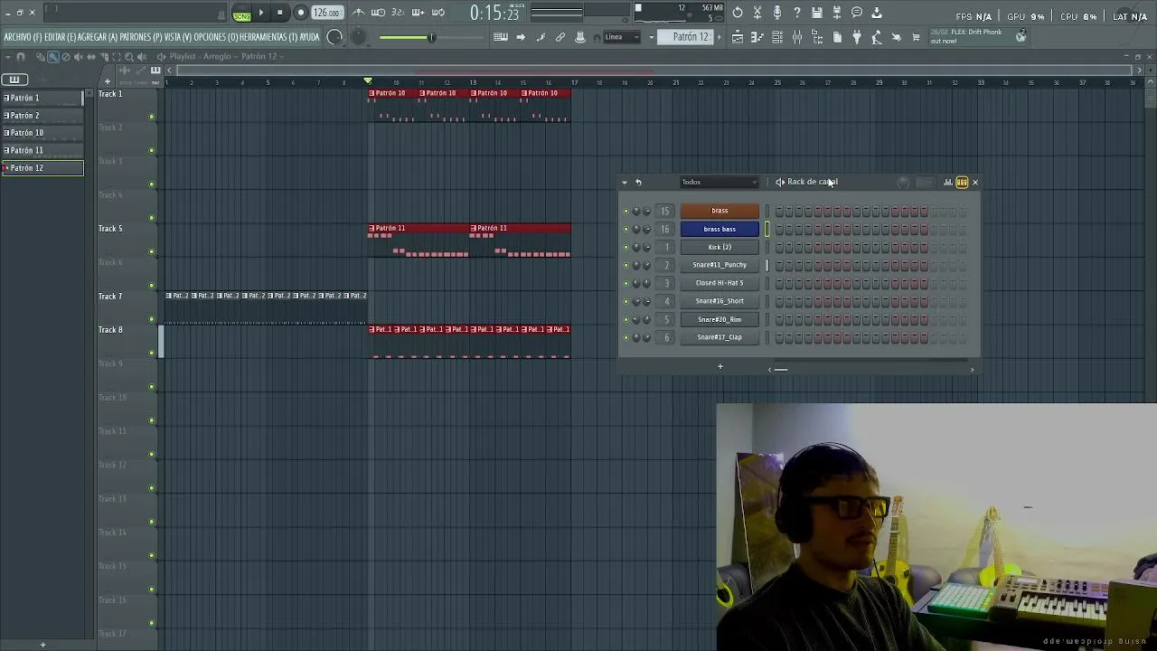The image size is (1157, 651).
Task: Click the undo history circular arrow icon
Action: tap(738, 13)
